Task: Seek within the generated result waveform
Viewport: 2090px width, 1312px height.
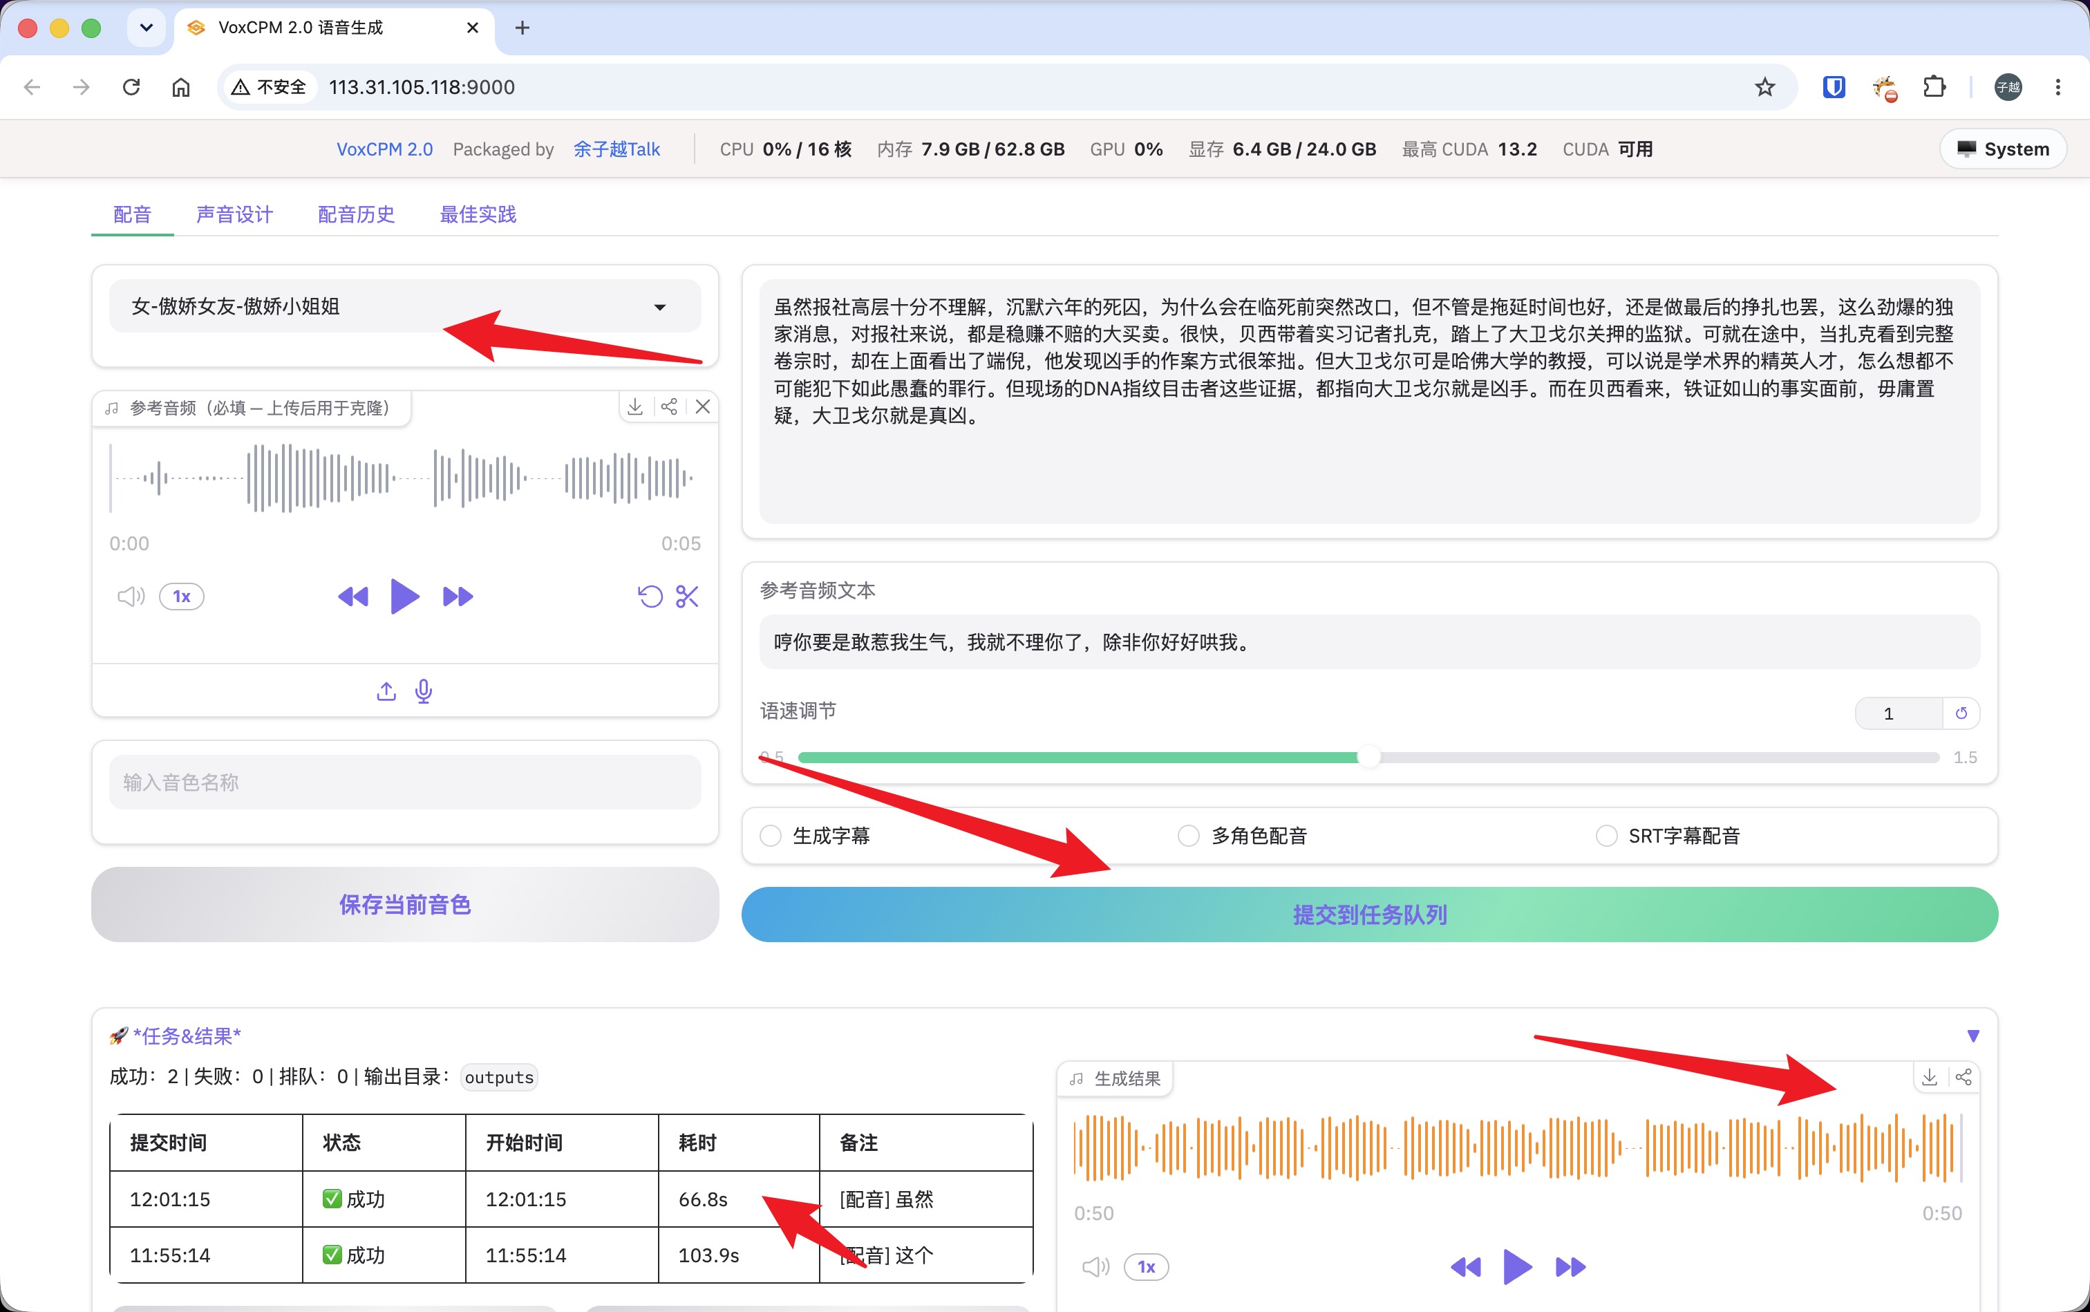Action: (x=1518, y=1147)
